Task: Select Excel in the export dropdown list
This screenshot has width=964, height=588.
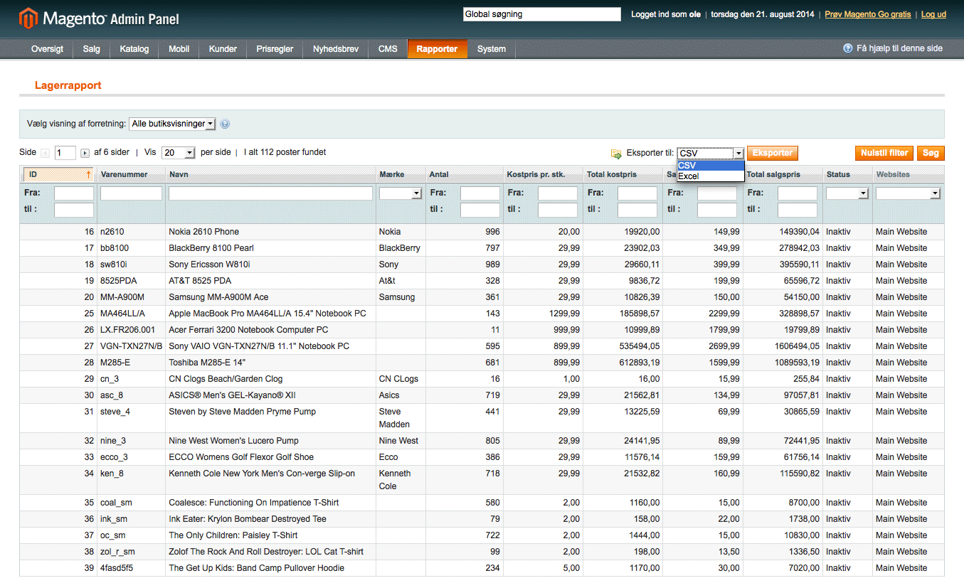Action: coord(709,176)
